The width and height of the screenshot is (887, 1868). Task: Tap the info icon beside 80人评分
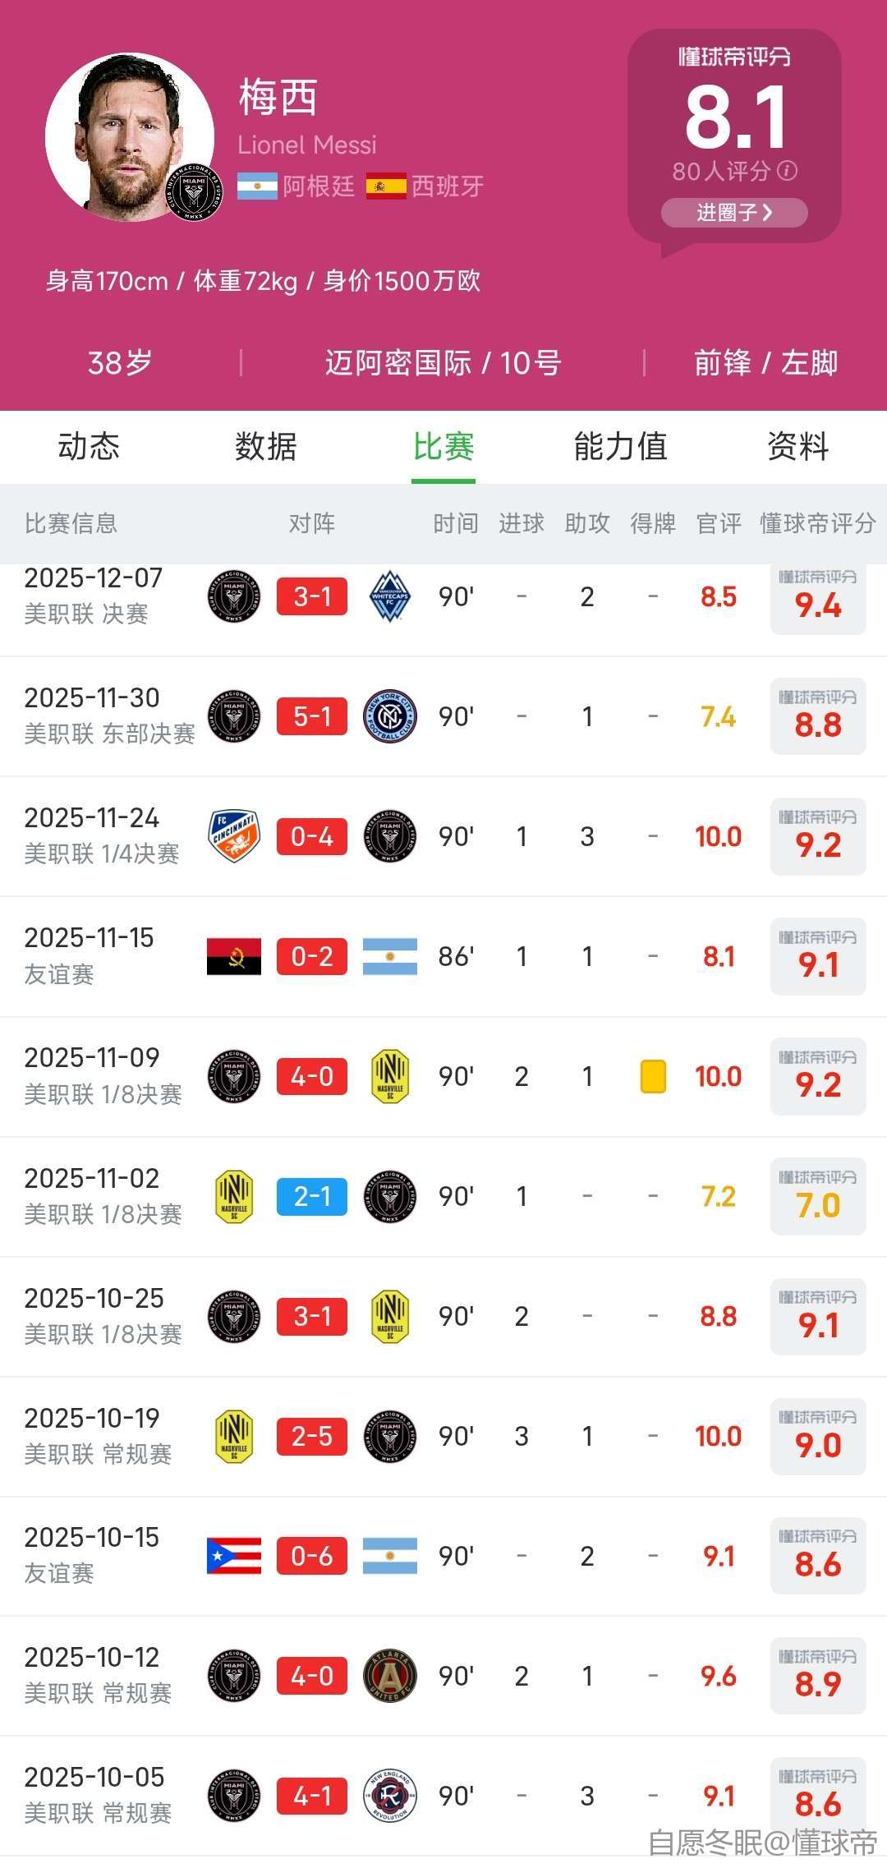787,171
